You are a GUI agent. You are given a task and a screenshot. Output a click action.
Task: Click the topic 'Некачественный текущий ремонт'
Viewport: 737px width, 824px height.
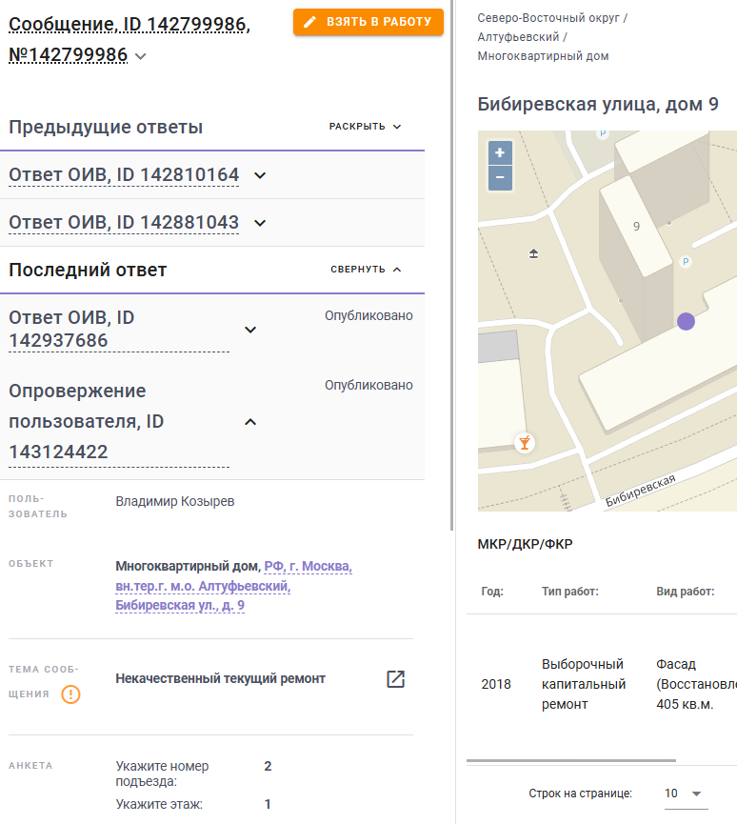pos(220,678)
